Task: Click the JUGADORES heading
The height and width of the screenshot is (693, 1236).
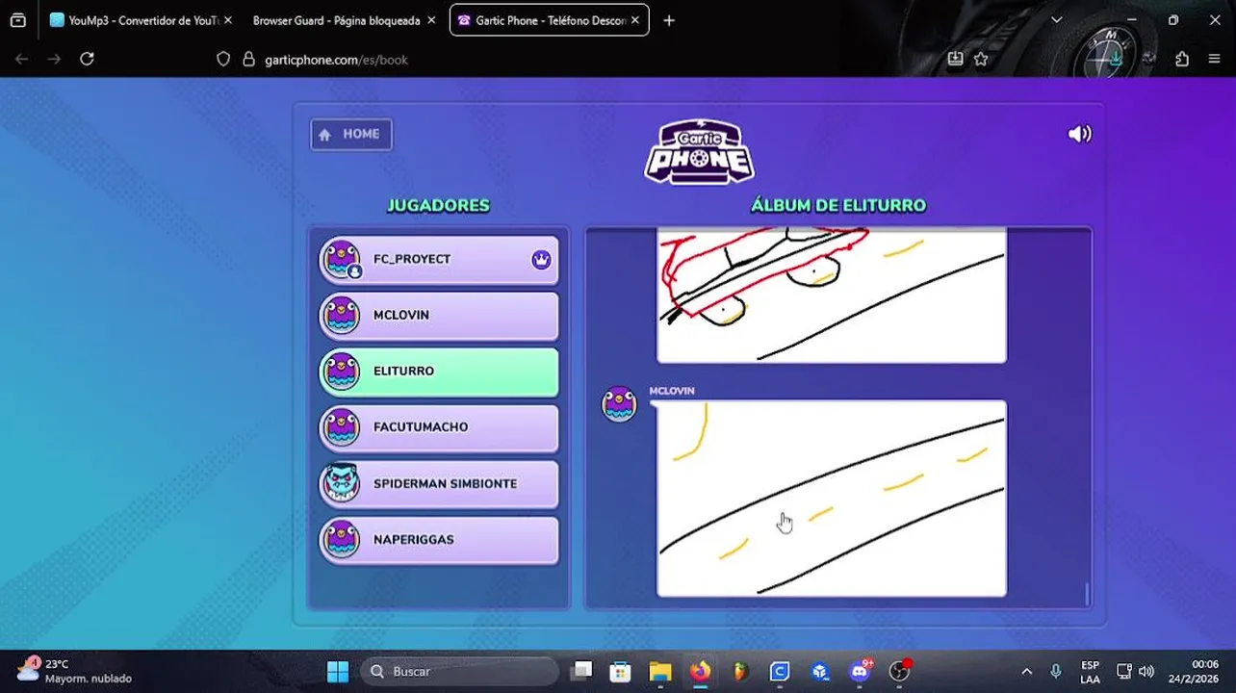Action: [438, 205]
